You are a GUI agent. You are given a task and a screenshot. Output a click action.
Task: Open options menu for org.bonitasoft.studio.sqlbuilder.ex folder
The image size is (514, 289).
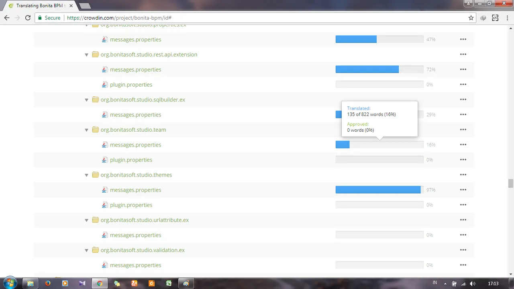463,100
